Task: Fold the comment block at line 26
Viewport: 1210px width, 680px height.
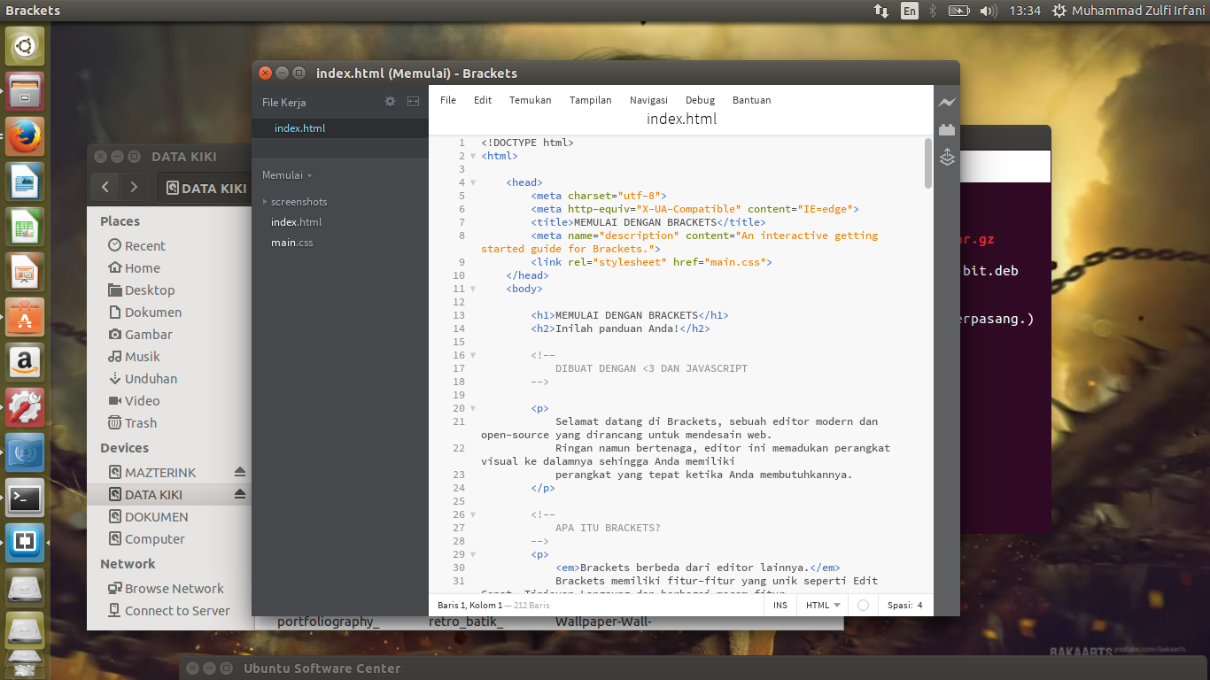Action: point(473,514)
